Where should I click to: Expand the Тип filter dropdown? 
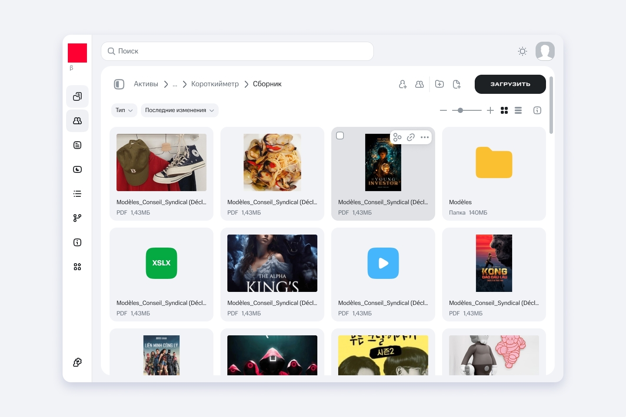[x=124, y=110]
